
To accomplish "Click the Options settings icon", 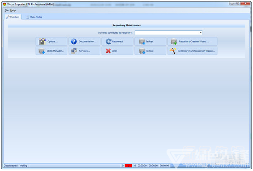I will (42, 41).
